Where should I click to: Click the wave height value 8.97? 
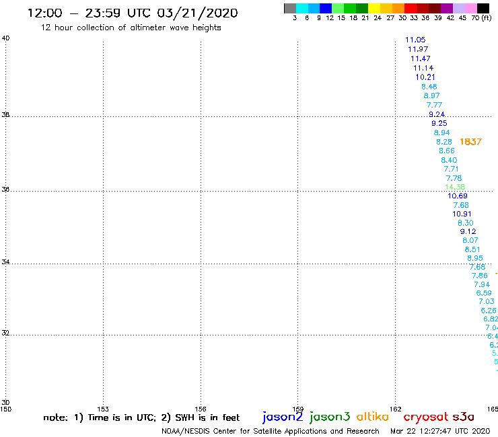(431, 95)
